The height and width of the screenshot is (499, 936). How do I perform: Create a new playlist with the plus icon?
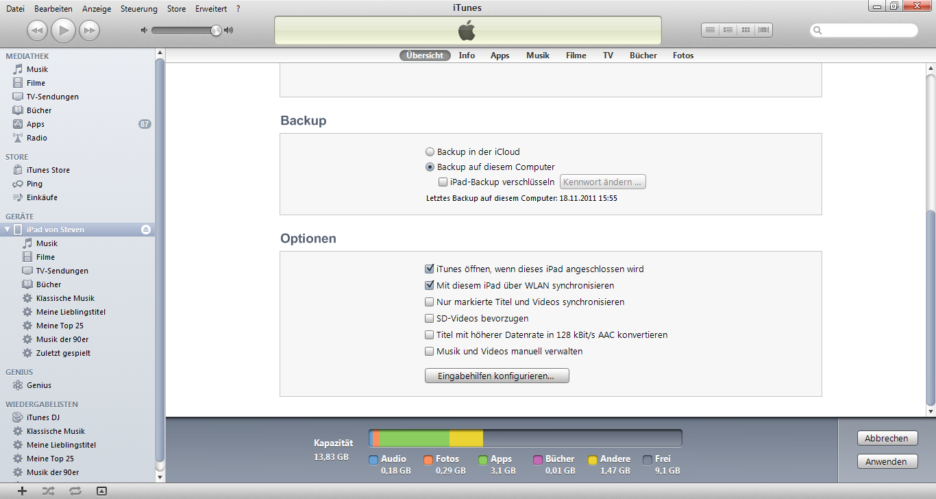(x=21, y=489)
